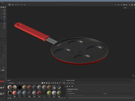The width and height of the screenshot is (135, 101).
Task: Open blend mode dropdown of first layer
Action: pyautogui.click(x=4, y=10)
